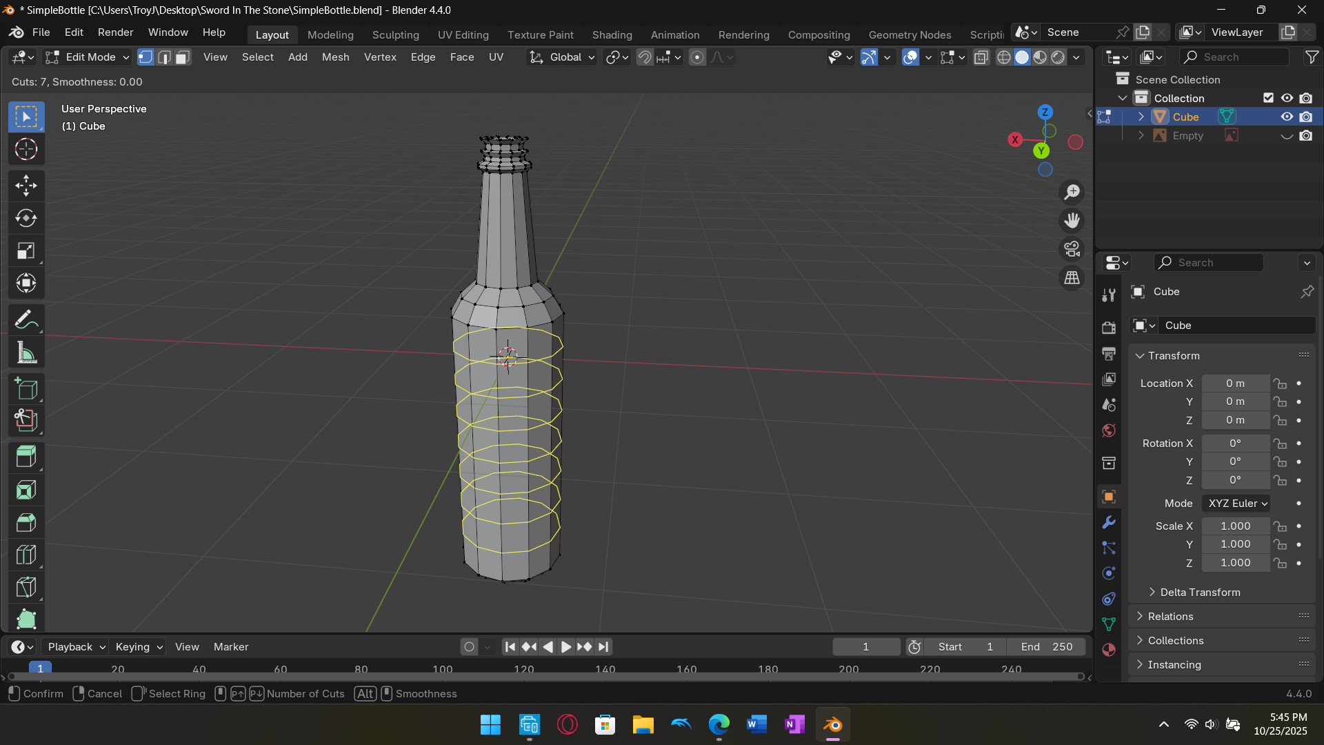Jump to timeline start
Screen dimensions: 1324x745
(x=510, y=647)
